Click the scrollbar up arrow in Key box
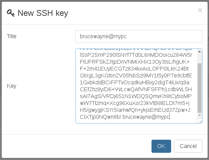The height and width of the screenshot is (160, 209). coord(199,52)
